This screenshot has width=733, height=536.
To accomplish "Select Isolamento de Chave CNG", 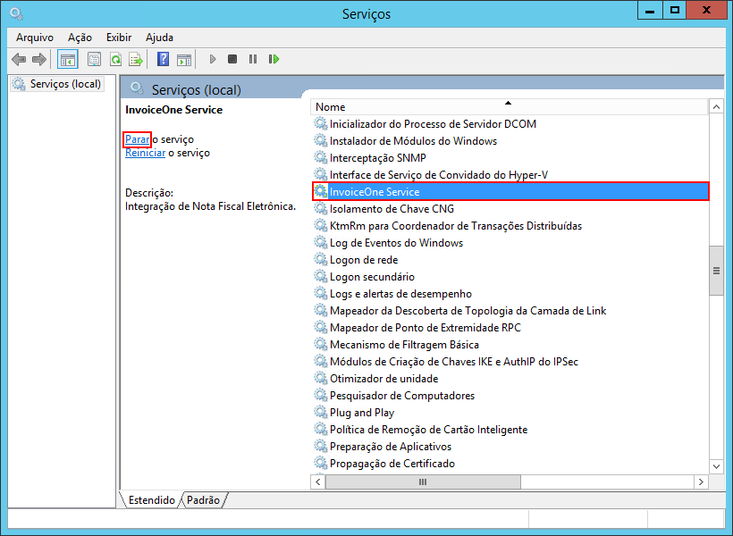I will (392, 209).
